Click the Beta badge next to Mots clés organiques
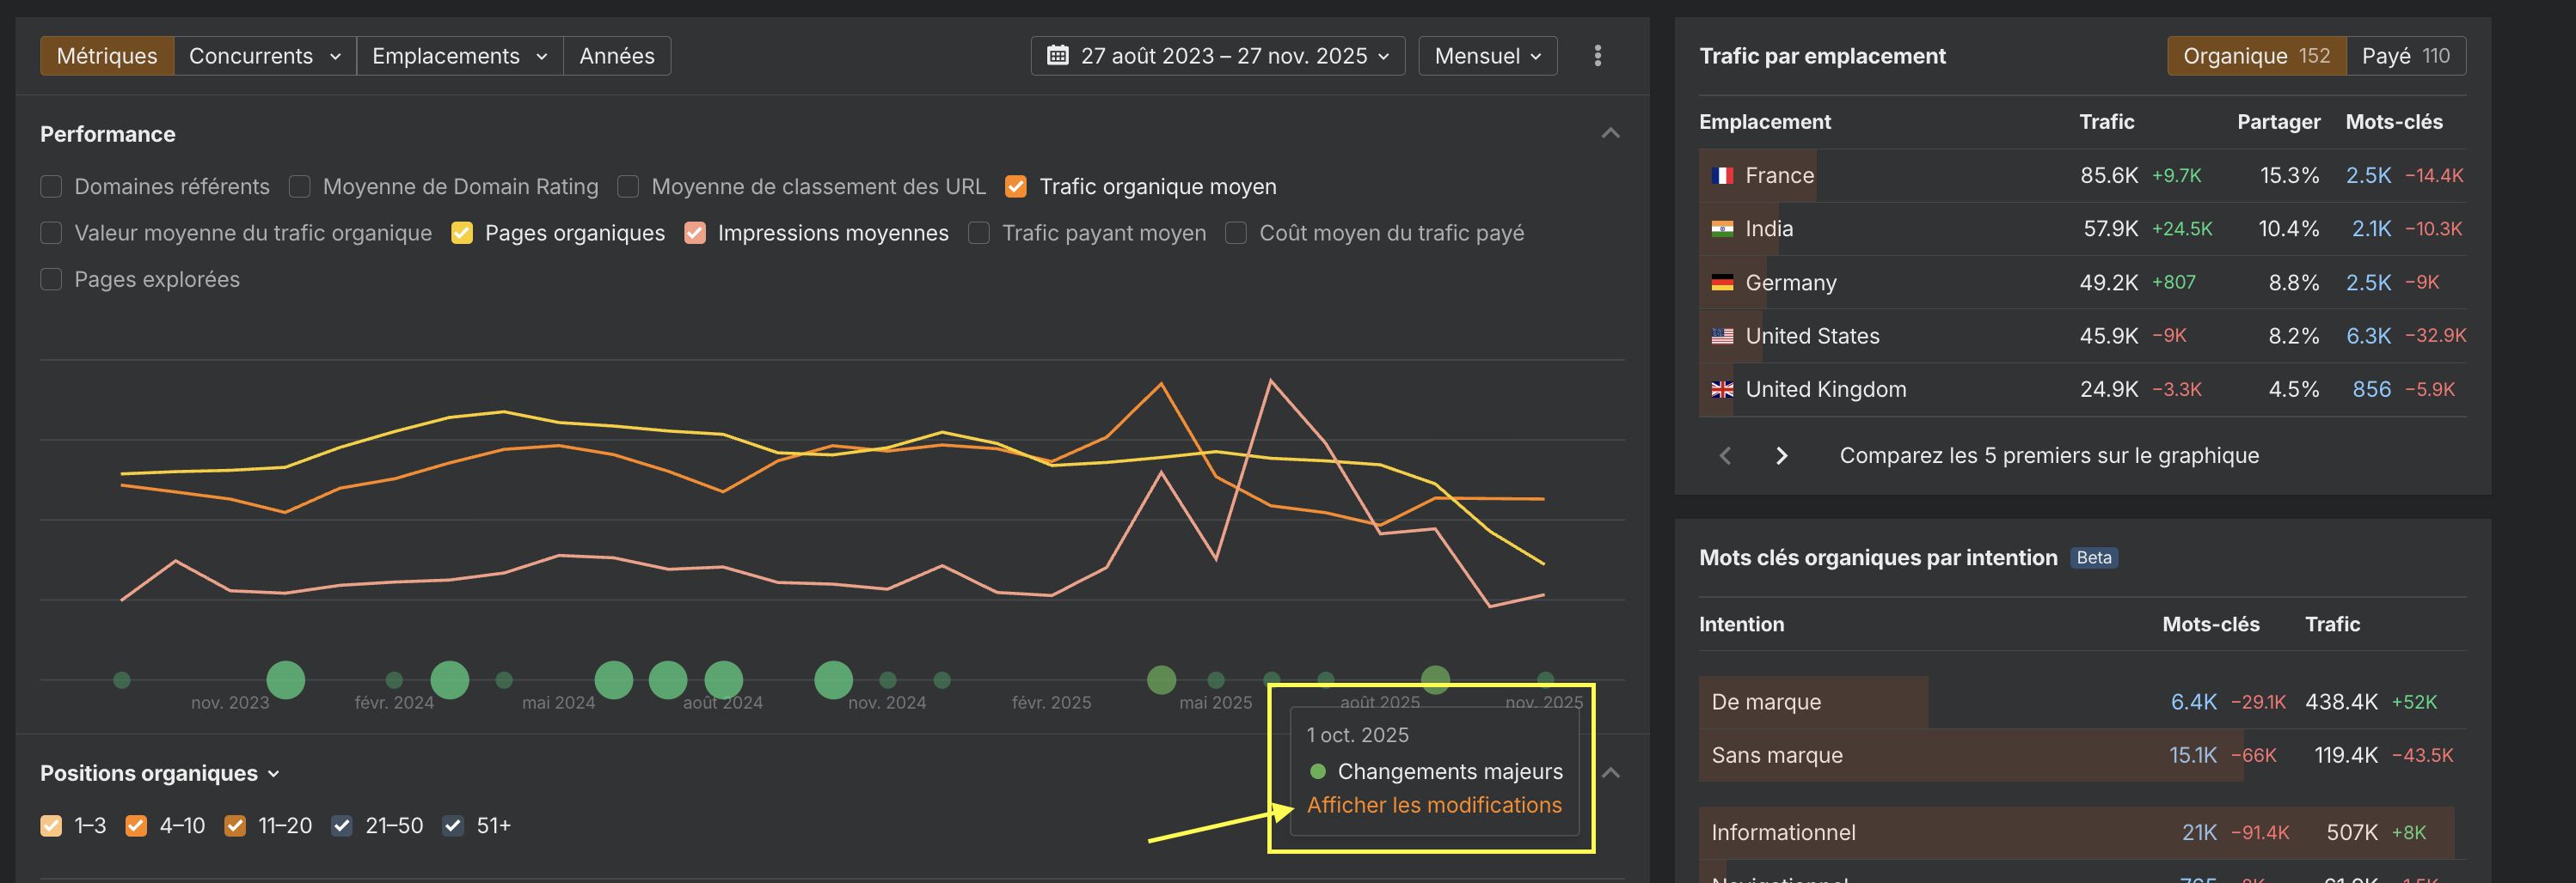 (x=2093, y=557)
